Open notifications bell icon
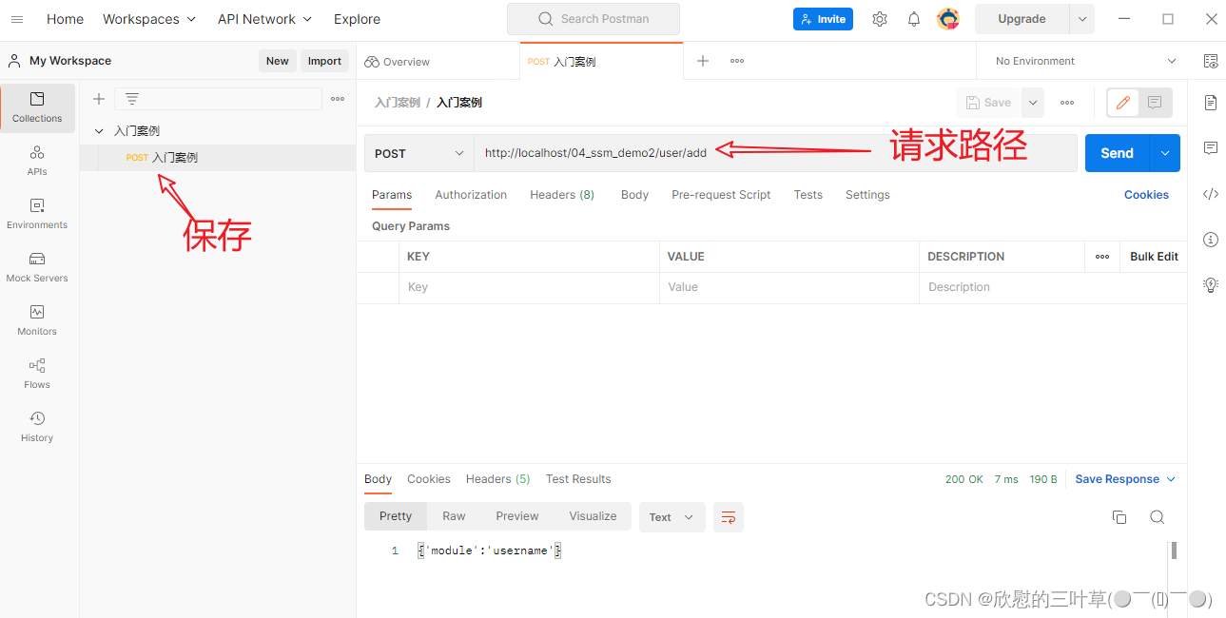 914,19
